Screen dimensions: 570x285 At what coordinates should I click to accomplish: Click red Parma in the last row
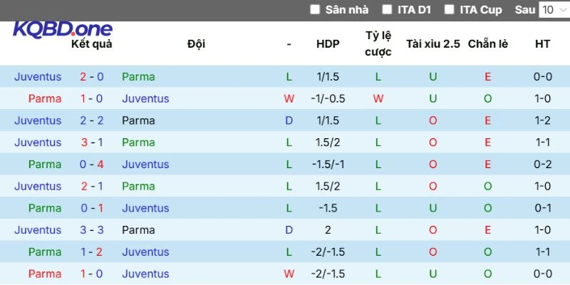click(x=45, y=274)
